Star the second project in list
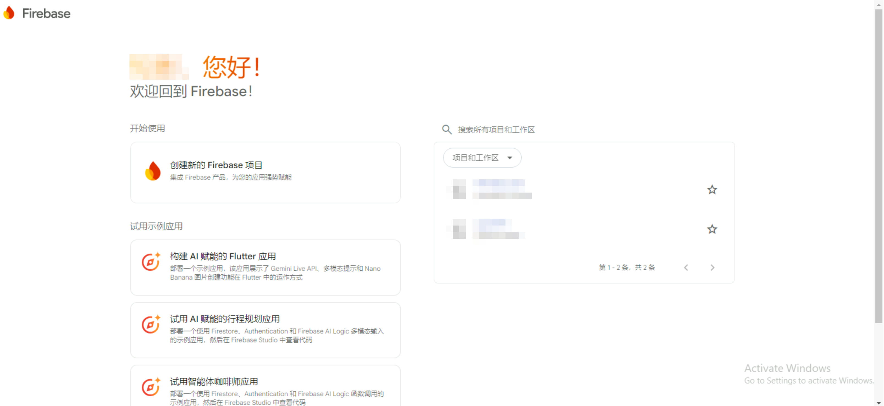The height and width of the screenshot is (406, 884). coord(712,229)
